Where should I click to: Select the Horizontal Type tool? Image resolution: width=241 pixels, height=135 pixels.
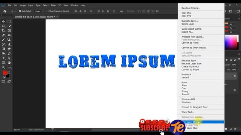click(3, 58)
